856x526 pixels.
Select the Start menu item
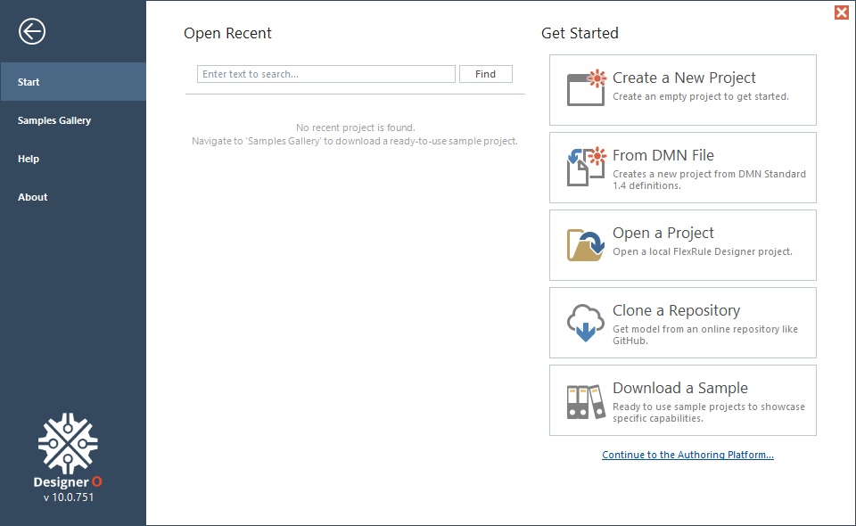(73, 82)
